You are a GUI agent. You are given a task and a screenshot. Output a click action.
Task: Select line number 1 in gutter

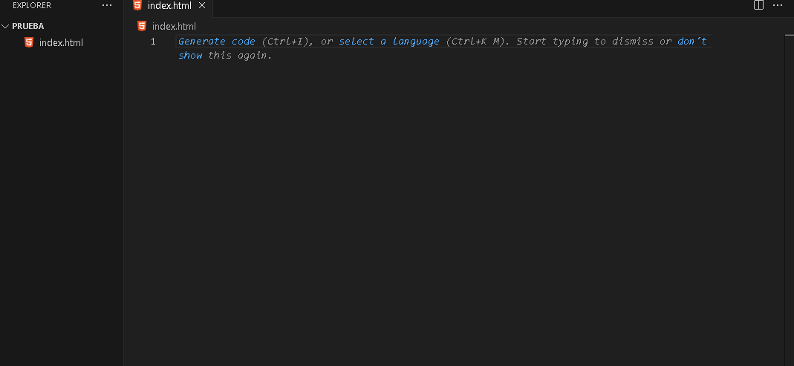click(x=153, y=42)
